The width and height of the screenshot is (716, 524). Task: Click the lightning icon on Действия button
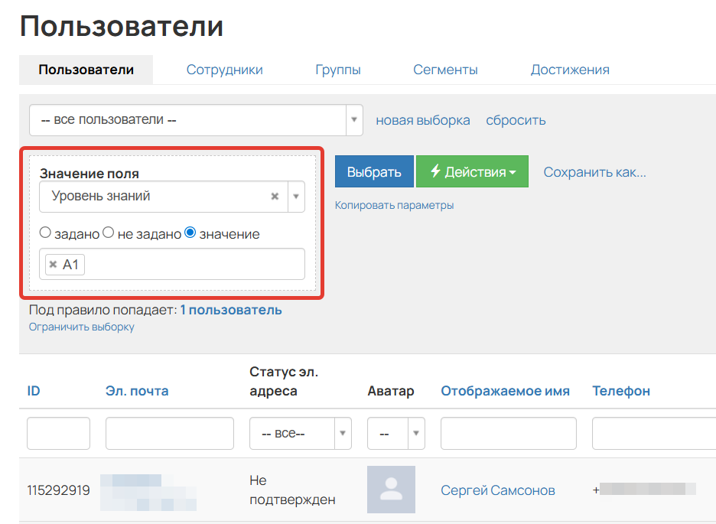(x=434, y=171)
